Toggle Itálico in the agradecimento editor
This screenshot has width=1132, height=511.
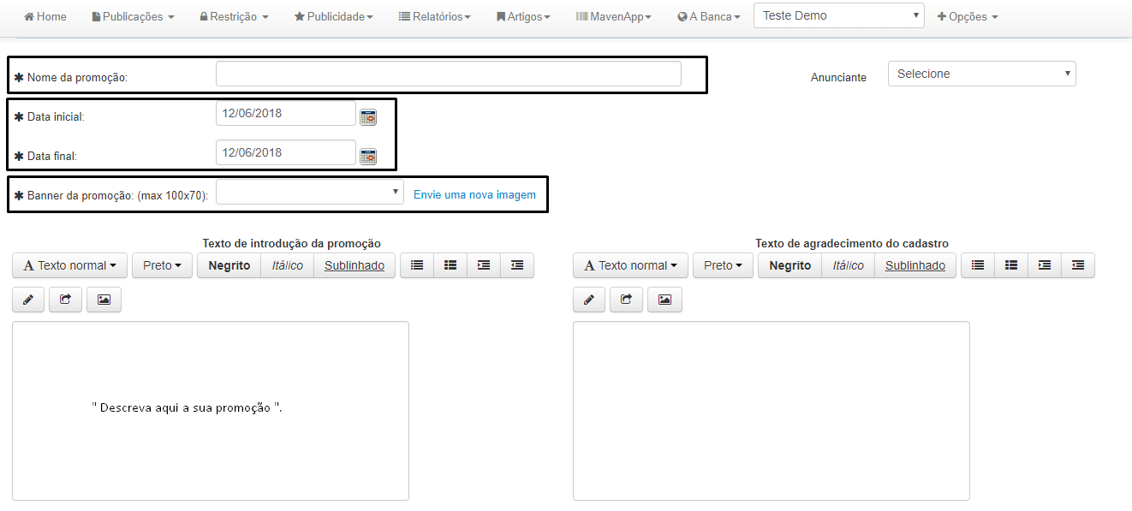pyautogui.click(x=848, y=265)
